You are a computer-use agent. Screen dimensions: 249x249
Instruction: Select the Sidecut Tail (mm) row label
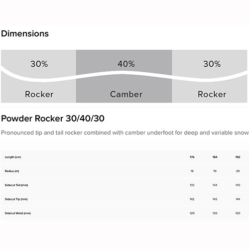coord(16,185)
